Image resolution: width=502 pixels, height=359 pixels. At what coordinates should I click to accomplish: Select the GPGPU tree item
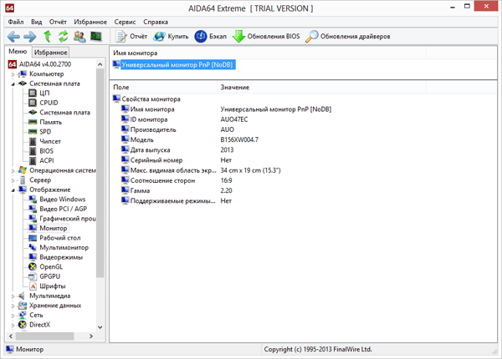click(49, 276)
